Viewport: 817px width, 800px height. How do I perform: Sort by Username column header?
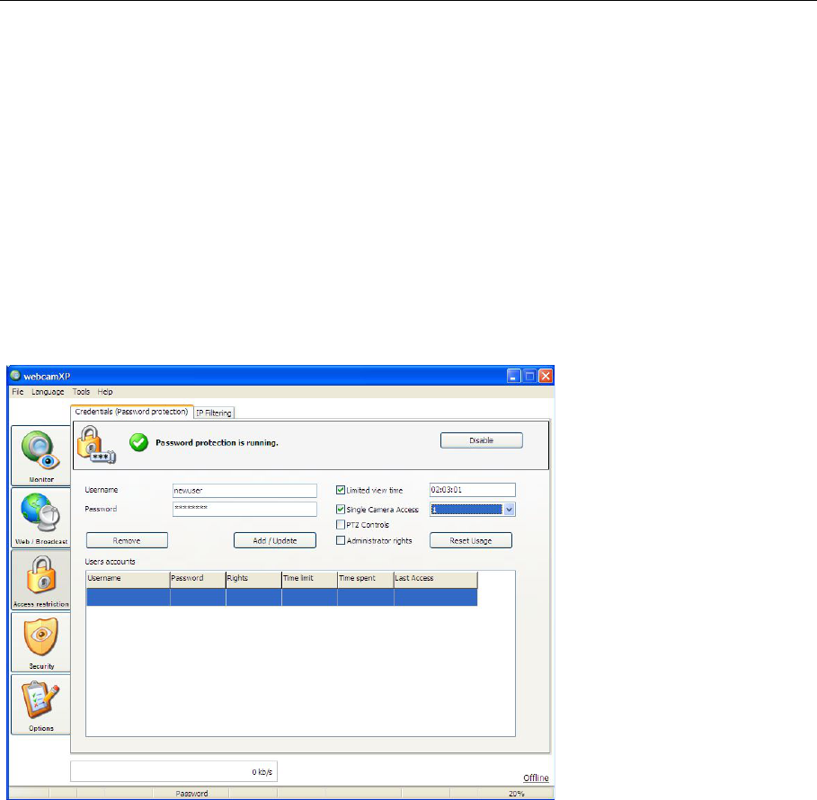128,580
